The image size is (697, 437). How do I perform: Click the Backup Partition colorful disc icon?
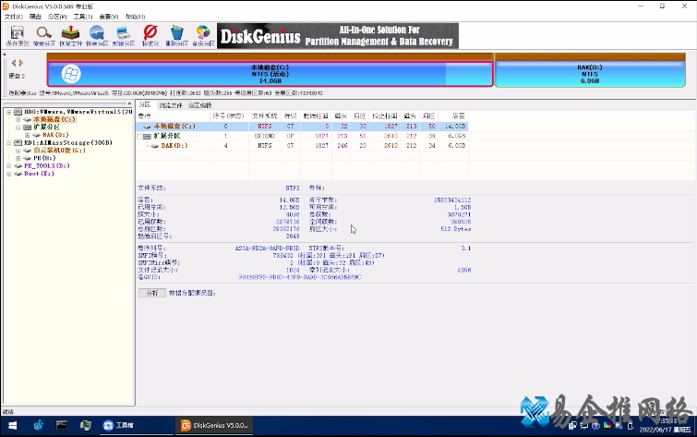point(204,36)
